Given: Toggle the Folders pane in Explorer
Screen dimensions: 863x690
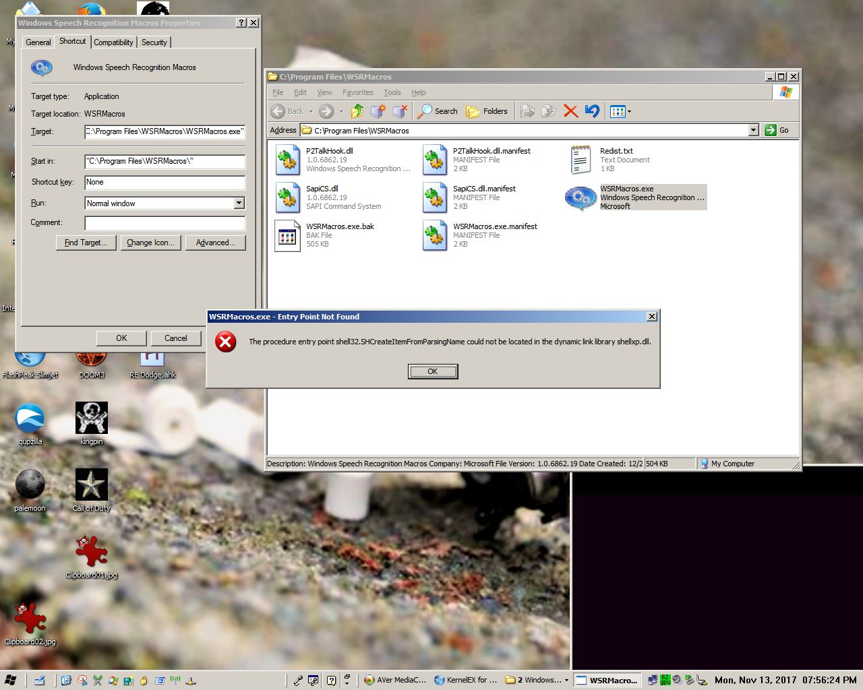Looking at the screenshot, I should click(487, 111).
